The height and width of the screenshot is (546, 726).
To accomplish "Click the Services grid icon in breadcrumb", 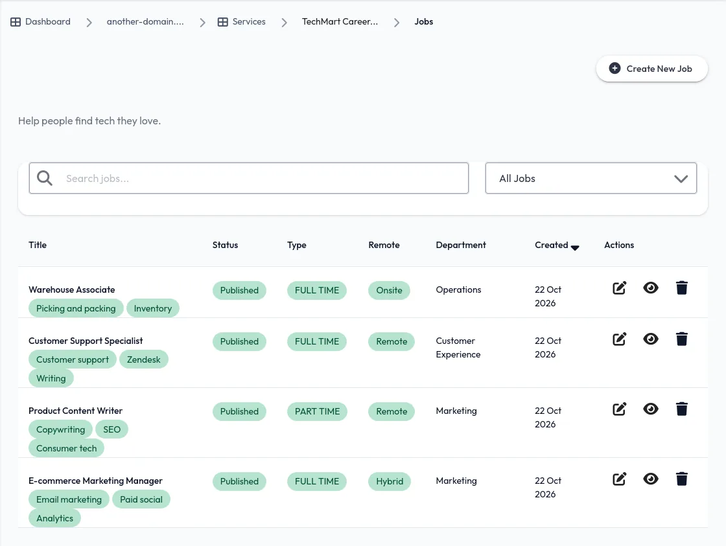I will coord(223,22).
